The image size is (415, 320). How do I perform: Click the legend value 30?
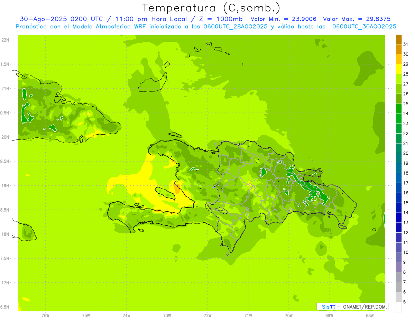click(x=406, y=54)
